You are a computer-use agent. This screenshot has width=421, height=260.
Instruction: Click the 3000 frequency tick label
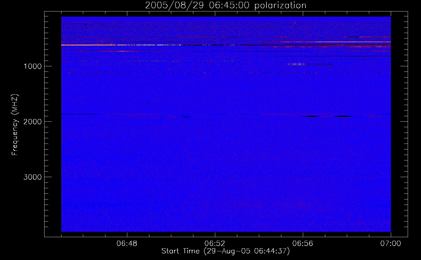pos(33,177)
